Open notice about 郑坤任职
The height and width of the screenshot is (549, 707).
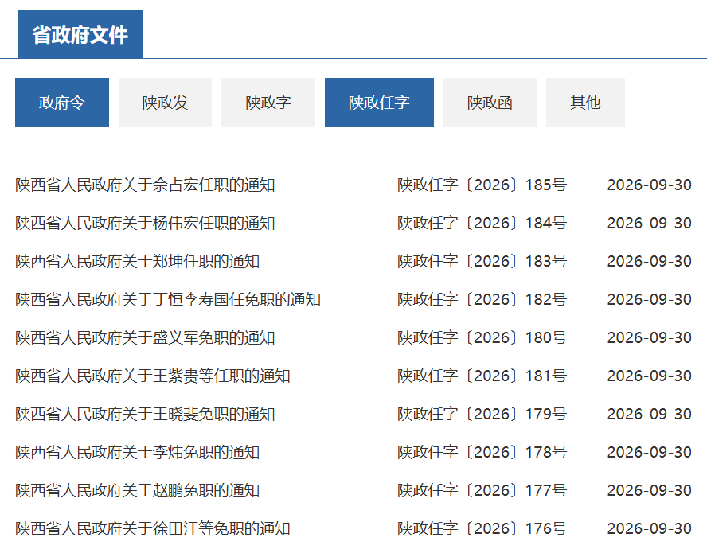click(138, 262)
